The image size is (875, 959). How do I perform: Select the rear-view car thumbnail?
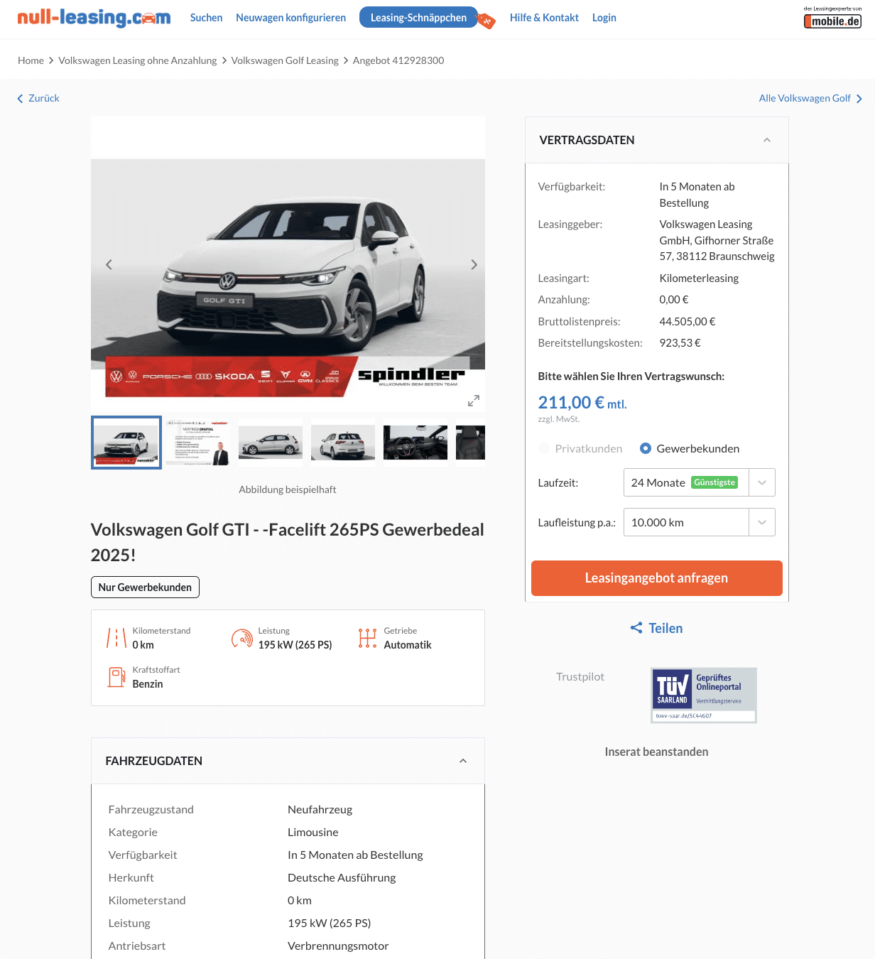coord(343,443)
